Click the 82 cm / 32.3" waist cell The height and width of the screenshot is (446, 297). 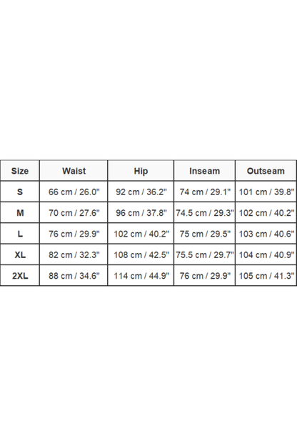pos(74,254)
